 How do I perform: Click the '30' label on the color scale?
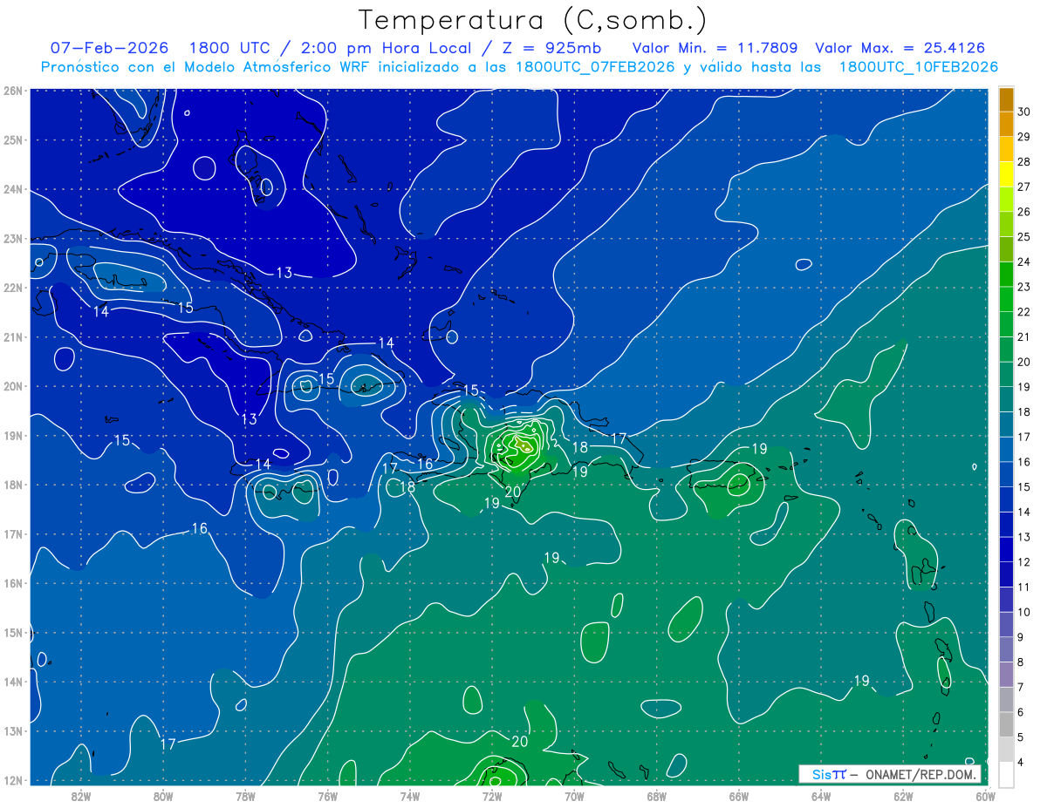(1023, 112)
